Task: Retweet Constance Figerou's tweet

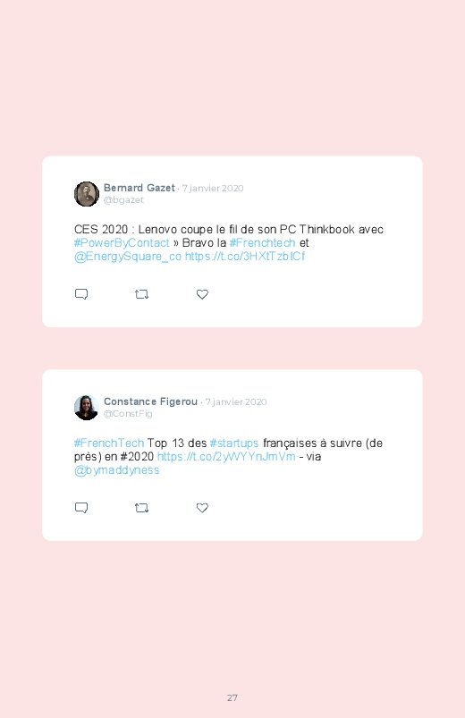Action: (x=141, y=508)
